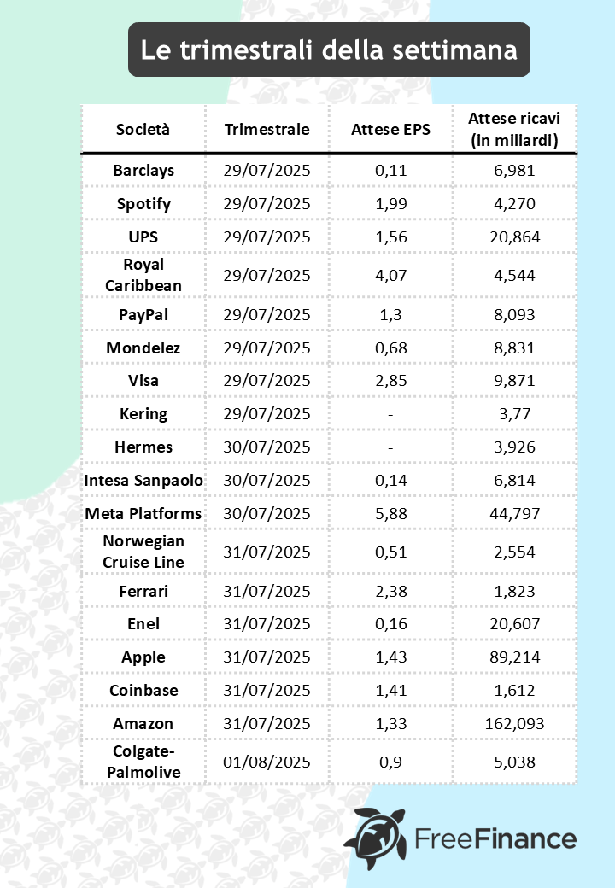Image resolution: width=615 pixels, height=888 pixels.
Task: Click the title "Le trimestrali della settimana"
Action: (329, 50)
